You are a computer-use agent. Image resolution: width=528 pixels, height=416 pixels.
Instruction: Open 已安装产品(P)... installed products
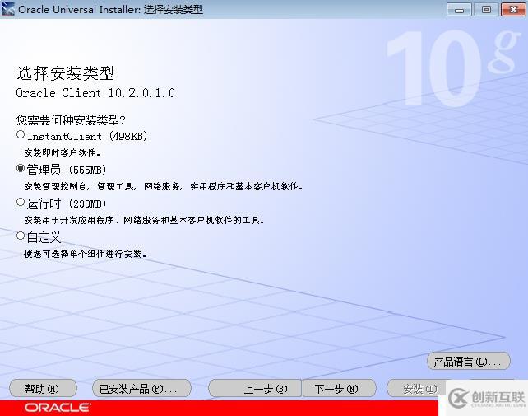141,389
